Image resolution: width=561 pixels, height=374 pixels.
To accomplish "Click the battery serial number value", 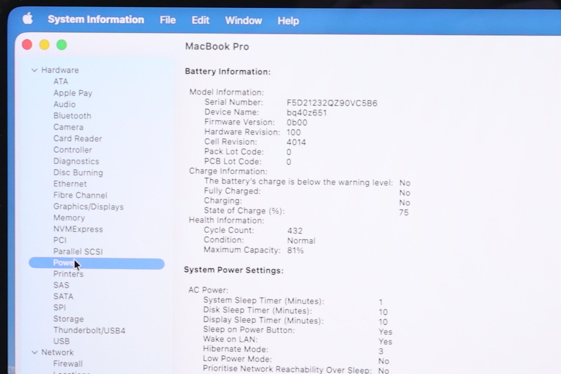I will pos(332,103).
